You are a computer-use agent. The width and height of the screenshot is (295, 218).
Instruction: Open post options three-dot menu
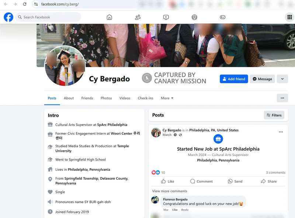pos(281,132)
